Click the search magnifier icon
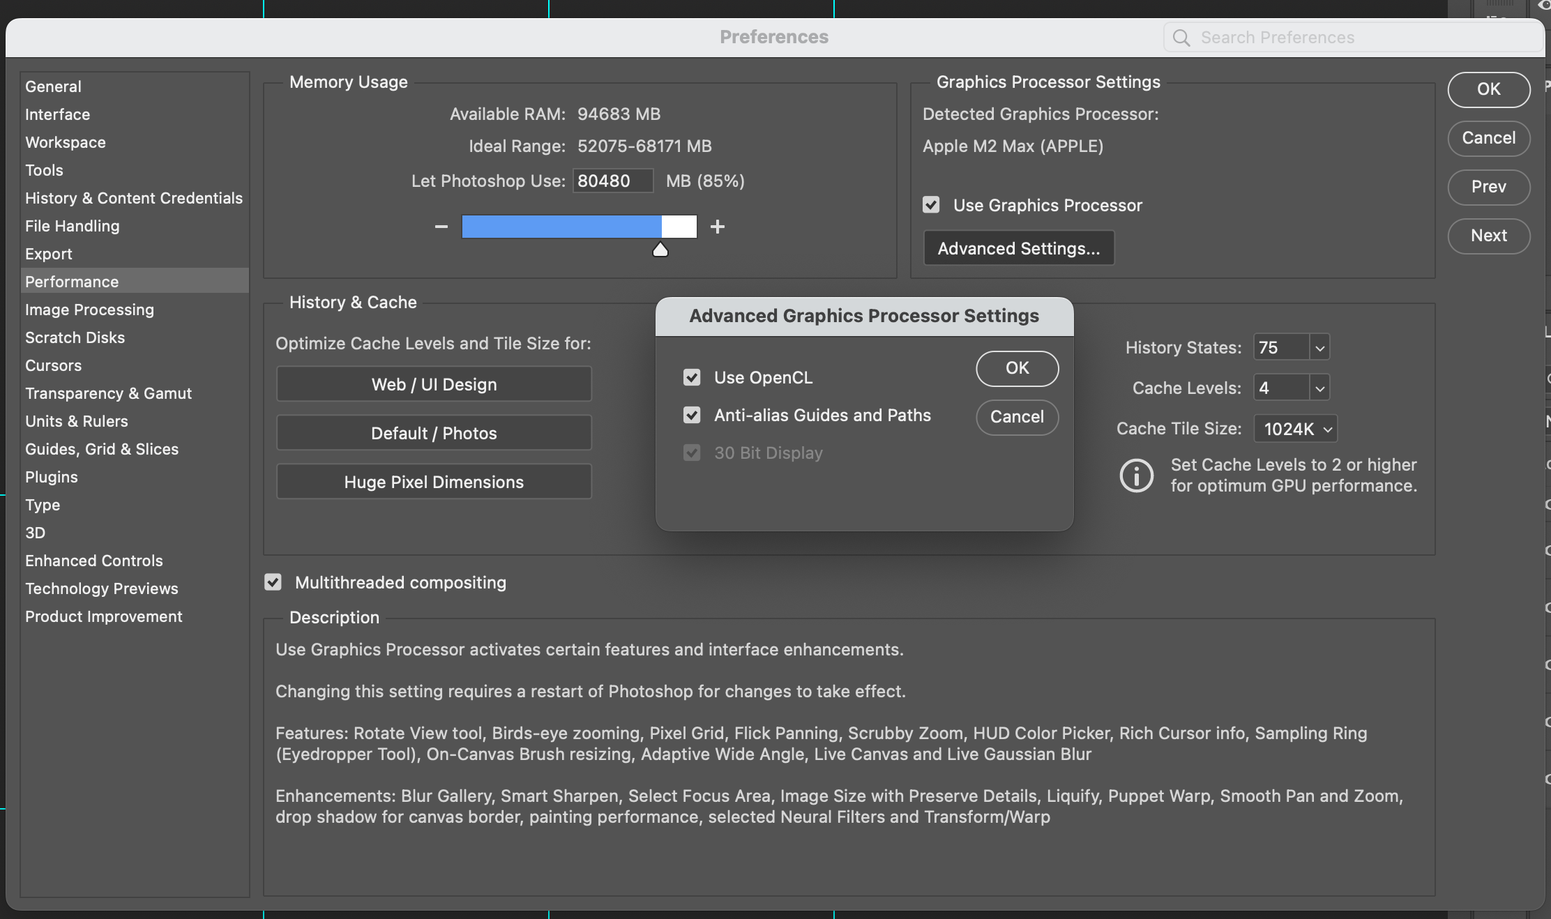Screen dimensions: 1551x919 coord(1181,38)
